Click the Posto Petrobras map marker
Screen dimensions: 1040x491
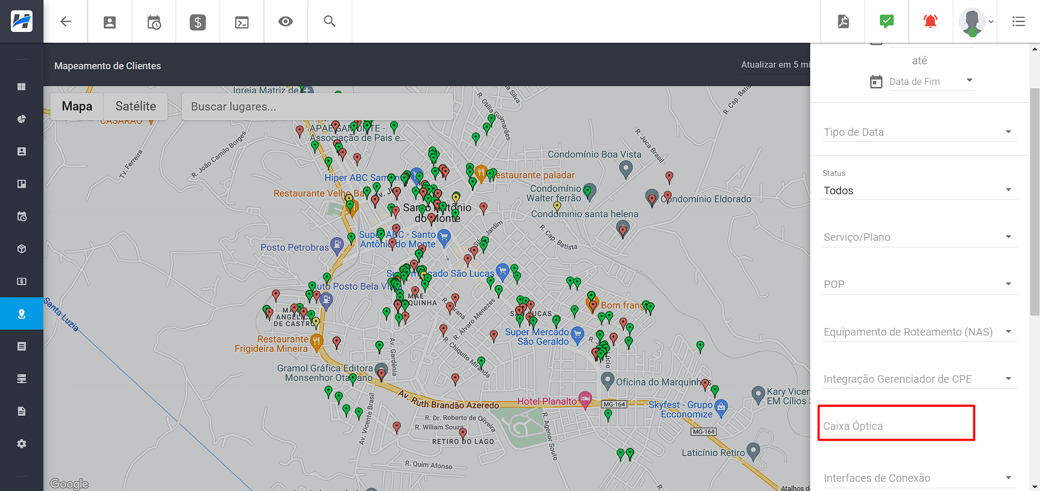click(337, 246)
